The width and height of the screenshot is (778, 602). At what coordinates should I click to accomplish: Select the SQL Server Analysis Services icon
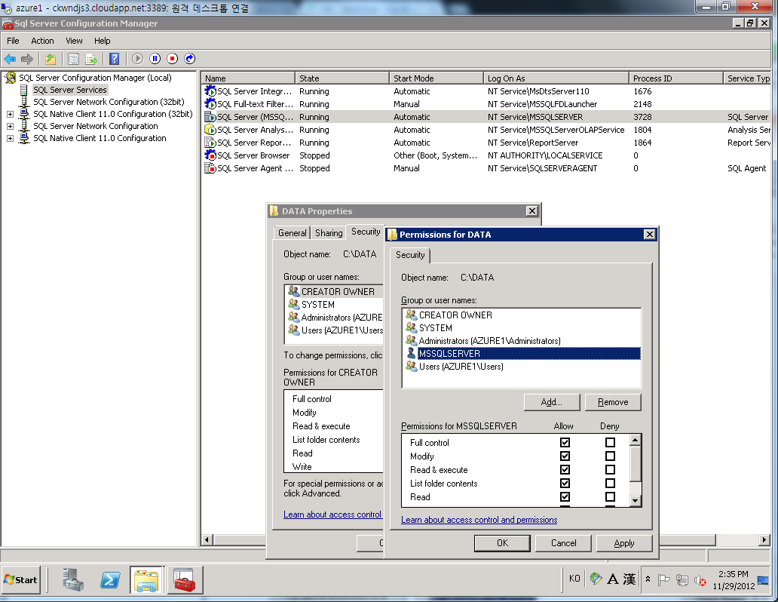tap(210, 130)
